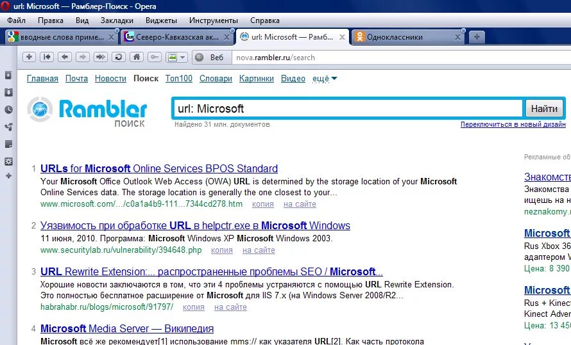Click 'копия' link for microsoft.com result
This screenshot has height=345, width=571.
pos(262,204)
